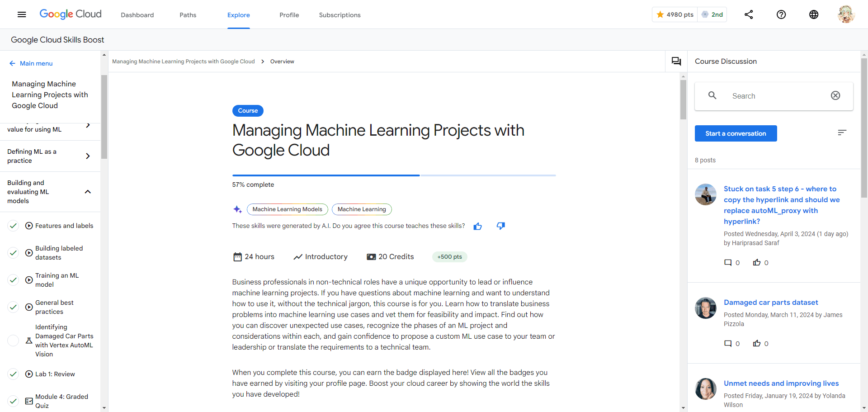
Task: Click the AI sparkle icon near skills
Action: tap(237, 209)
